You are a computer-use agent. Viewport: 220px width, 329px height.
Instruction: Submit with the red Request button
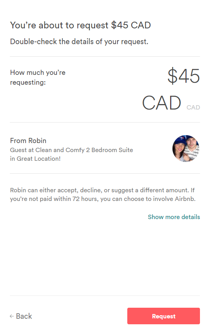click(163, 316)
